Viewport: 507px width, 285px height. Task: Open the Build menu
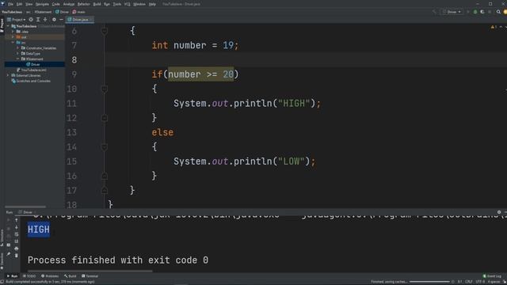point(97,4)
